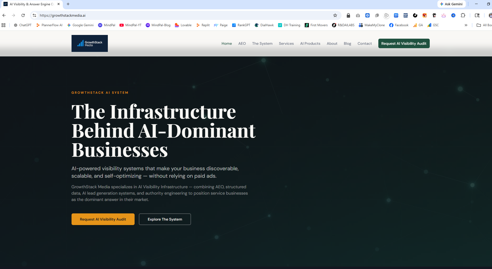Open the Extensions puzzle piece menu
Screen dimensions: 492x269
coord(463,15)
